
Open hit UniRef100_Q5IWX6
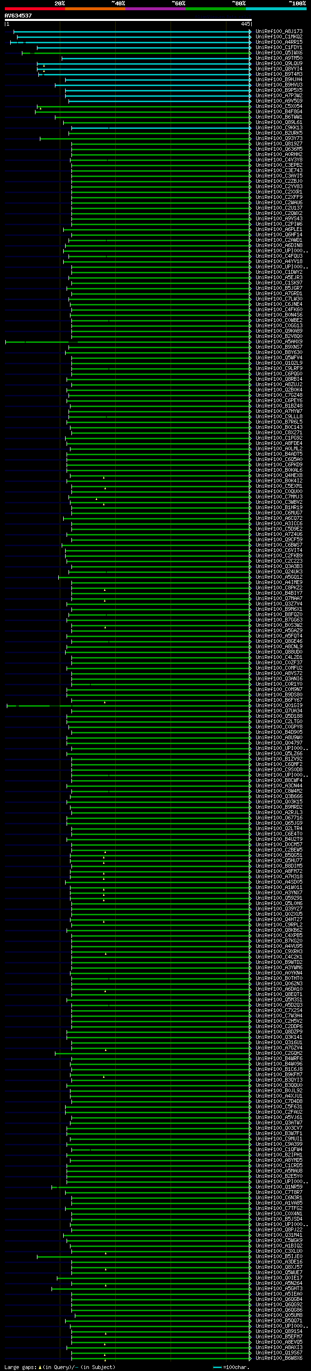click(279, 53)
